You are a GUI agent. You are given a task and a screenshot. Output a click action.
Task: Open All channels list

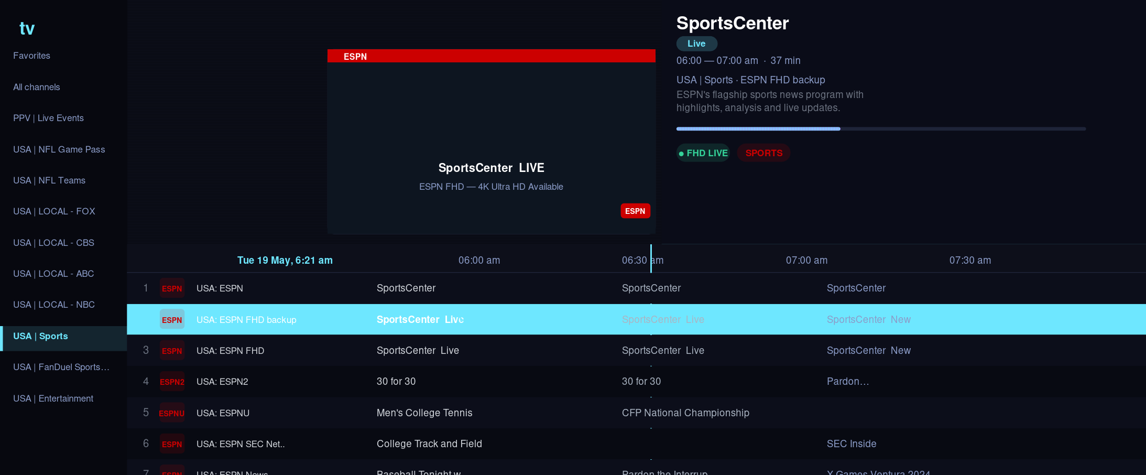37,87
